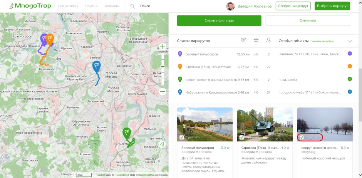Click the map locate-me arrow button
The image size is (362, 178).
point(162,144)
